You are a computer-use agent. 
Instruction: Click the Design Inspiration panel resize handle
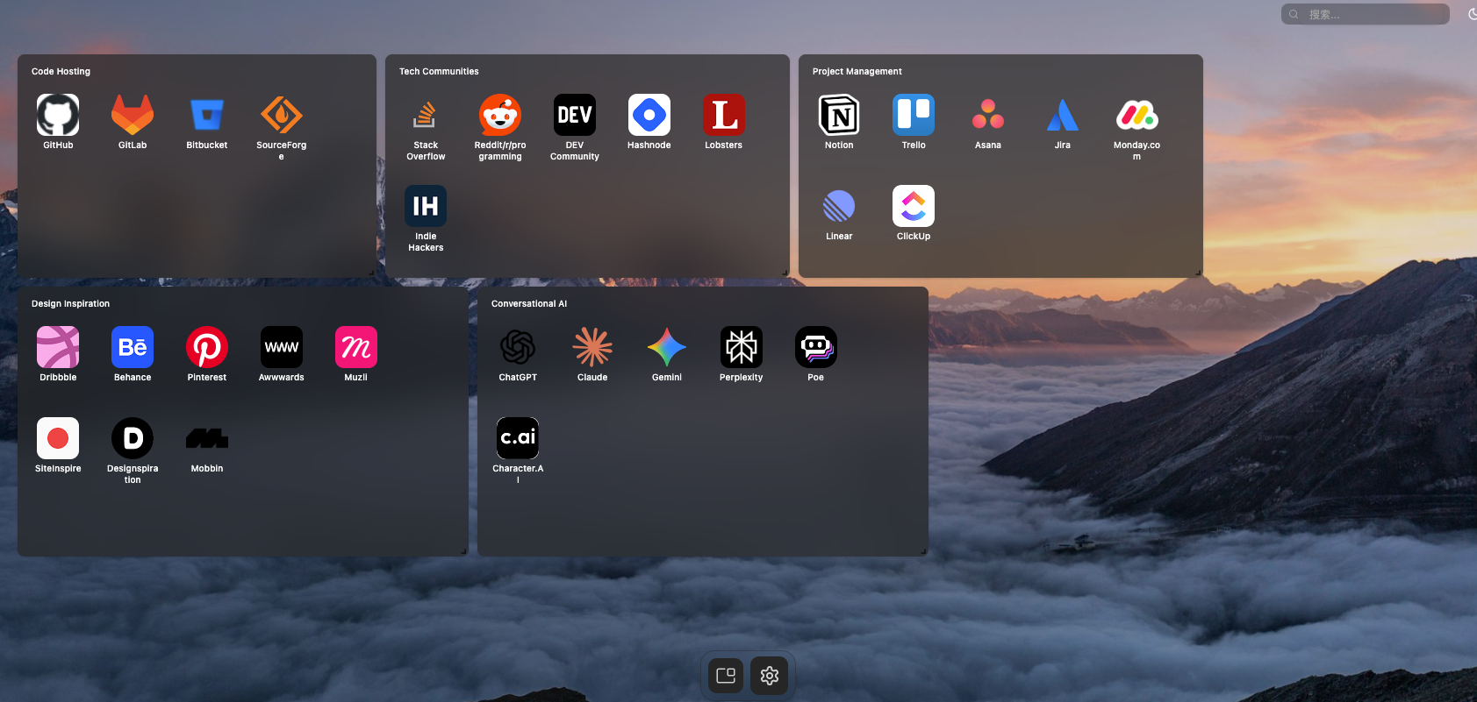[x=463, y=552]
